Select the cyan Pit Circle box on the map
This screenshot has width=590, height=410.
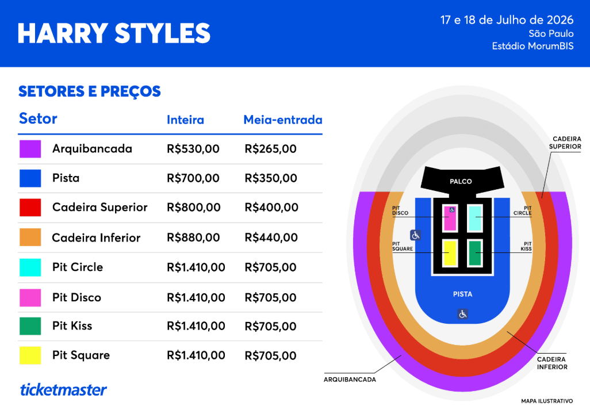[475, 219]
